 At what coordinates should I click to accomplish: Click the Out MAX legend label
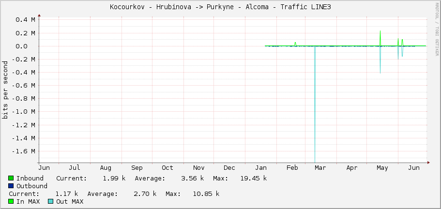coord(70,202)
